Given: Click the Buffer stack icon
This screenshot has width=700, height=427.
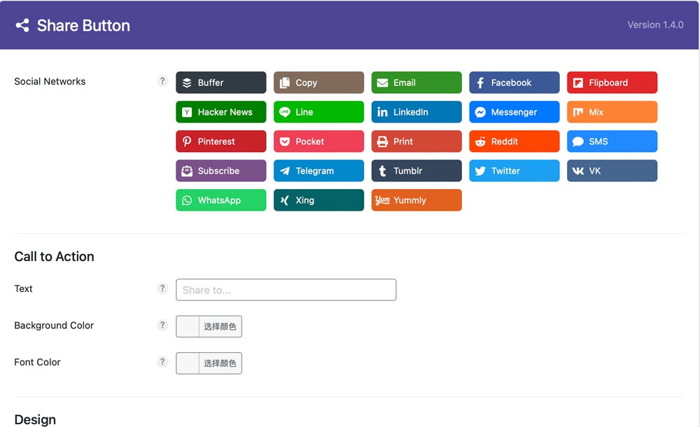Looking at the screenshot, I should (x=187, y=83).
